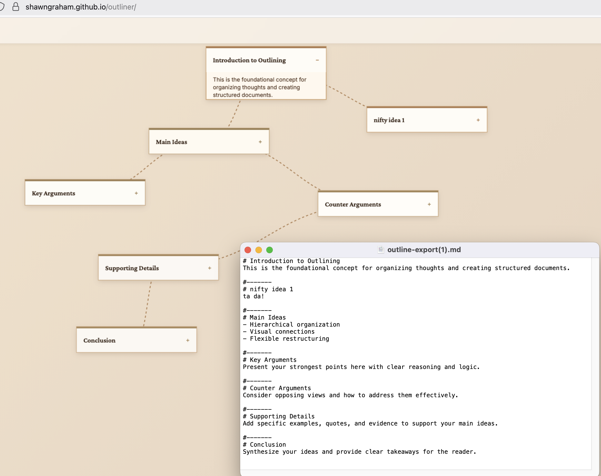Click the Conclusion card title

99,340
